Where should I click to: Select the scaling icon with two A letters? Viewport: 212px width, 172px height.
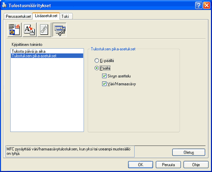point(30,29)
